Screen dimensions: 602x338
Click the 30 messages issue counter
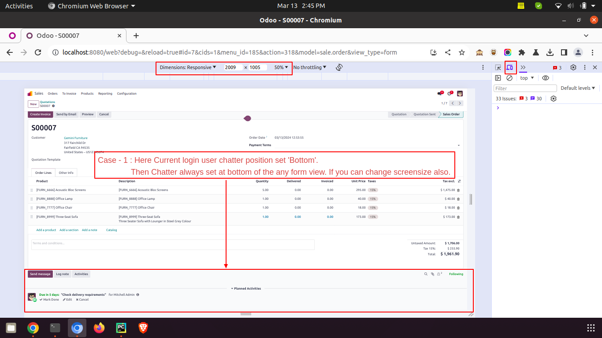(536, 99)
